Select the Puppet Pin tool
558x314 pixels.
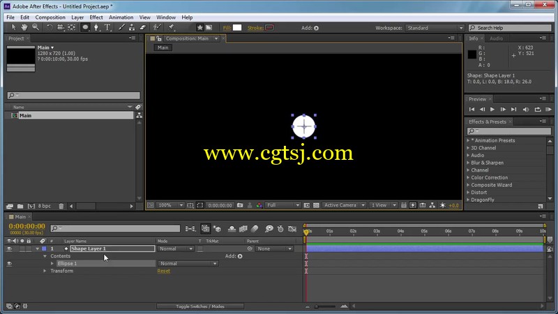click(171, 27)
